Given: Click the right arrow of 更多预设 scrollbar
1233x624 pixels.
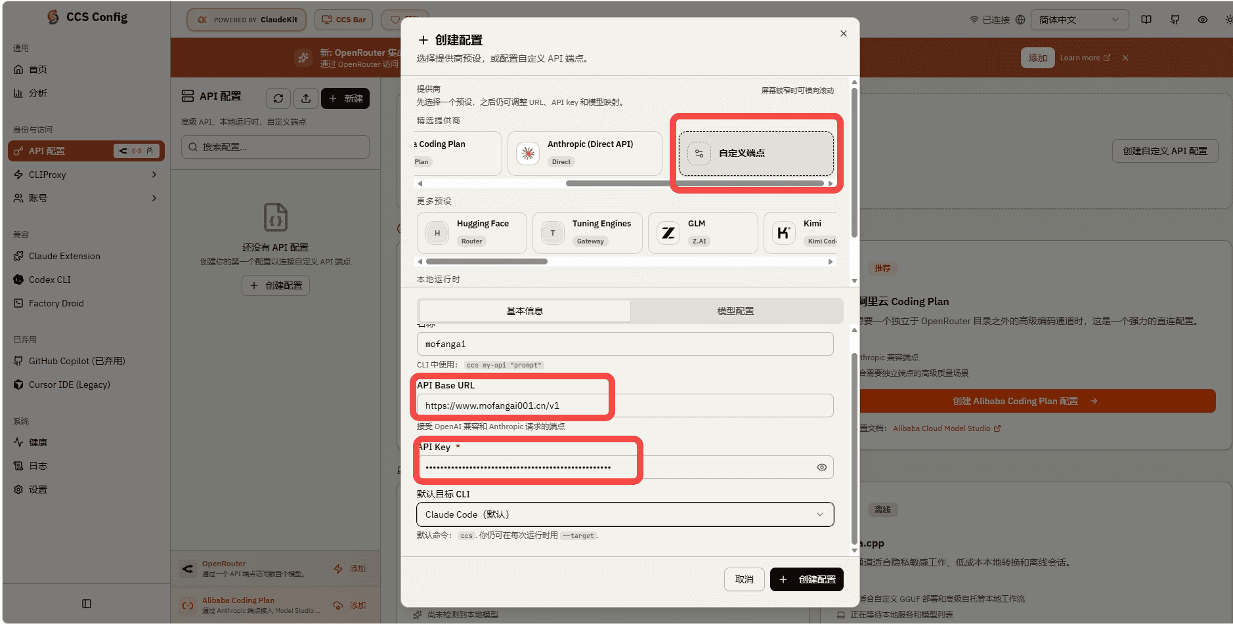Looking at the screenshot, I should [x=831, y=262].
